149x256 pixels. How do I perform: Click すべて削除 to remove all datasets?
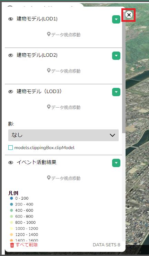(27, 245)
